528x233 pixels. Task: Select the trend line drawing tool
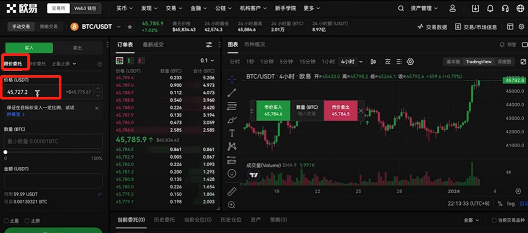coord(232,93)
